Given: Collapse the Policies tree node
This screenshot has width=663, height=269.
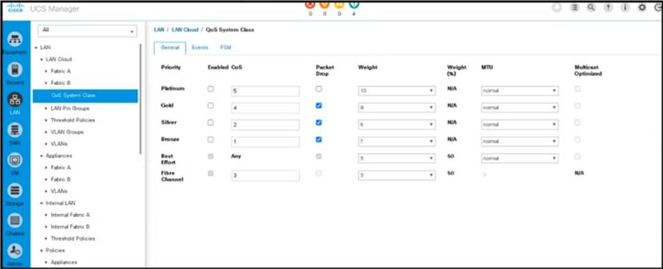Looking at the screenshot, I should [42, 250].
